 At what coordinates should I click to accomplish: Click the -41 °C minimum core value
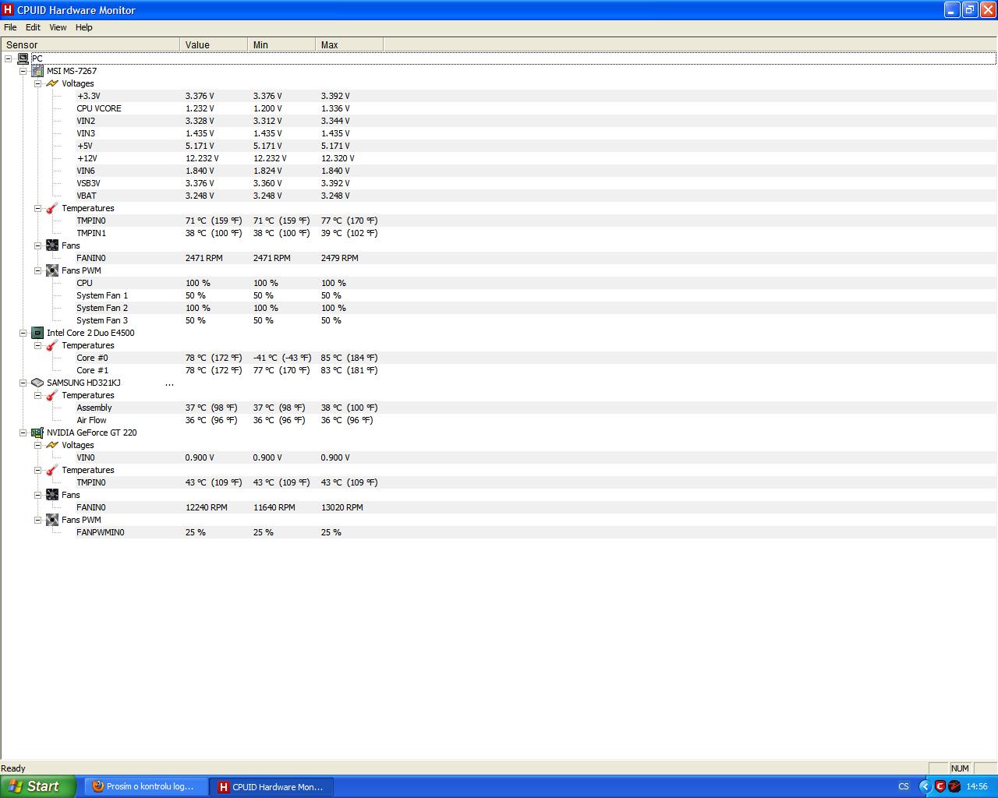(281, 358)
